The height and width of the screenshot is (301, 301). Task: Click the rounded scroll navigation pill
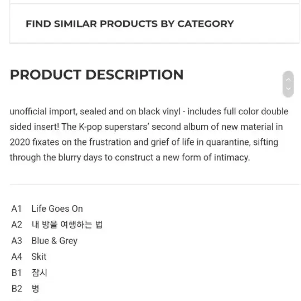pyautogui.click(x=288, y=84)
